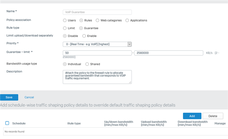Click the Limit upload/download separately label

click(30, 36)
